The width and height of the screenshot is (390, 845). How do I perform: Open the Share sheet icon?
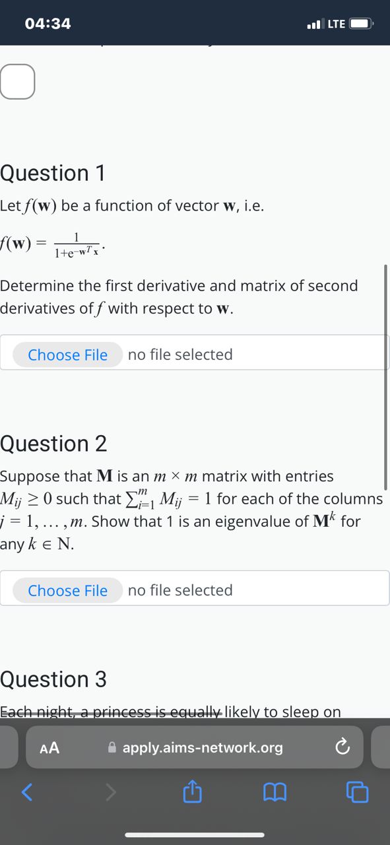[192, 792]
